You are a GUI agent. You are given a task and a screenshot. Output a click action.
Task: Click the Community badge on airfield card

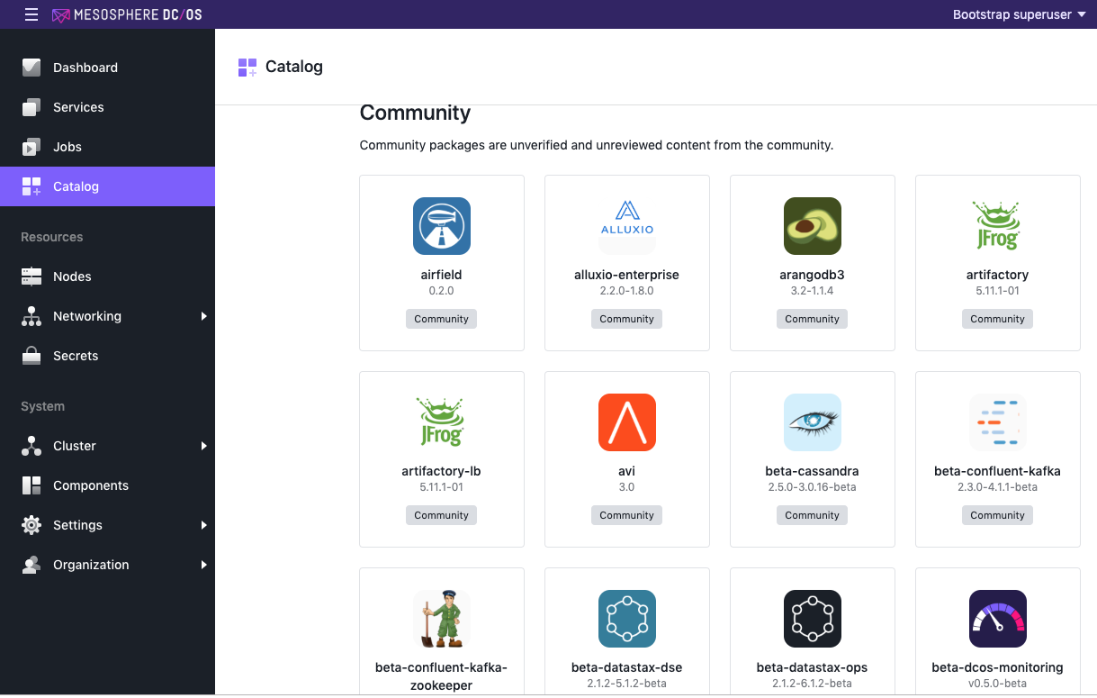tap(442, 319)
